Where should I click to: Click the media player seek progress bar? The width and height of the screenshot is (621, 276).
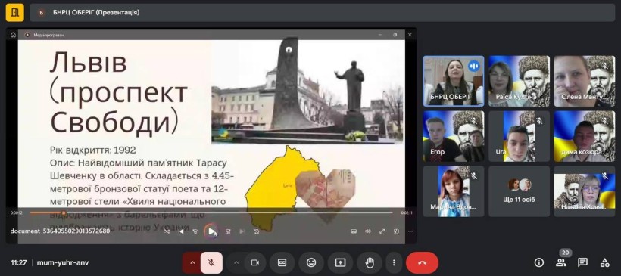[211, 212]
